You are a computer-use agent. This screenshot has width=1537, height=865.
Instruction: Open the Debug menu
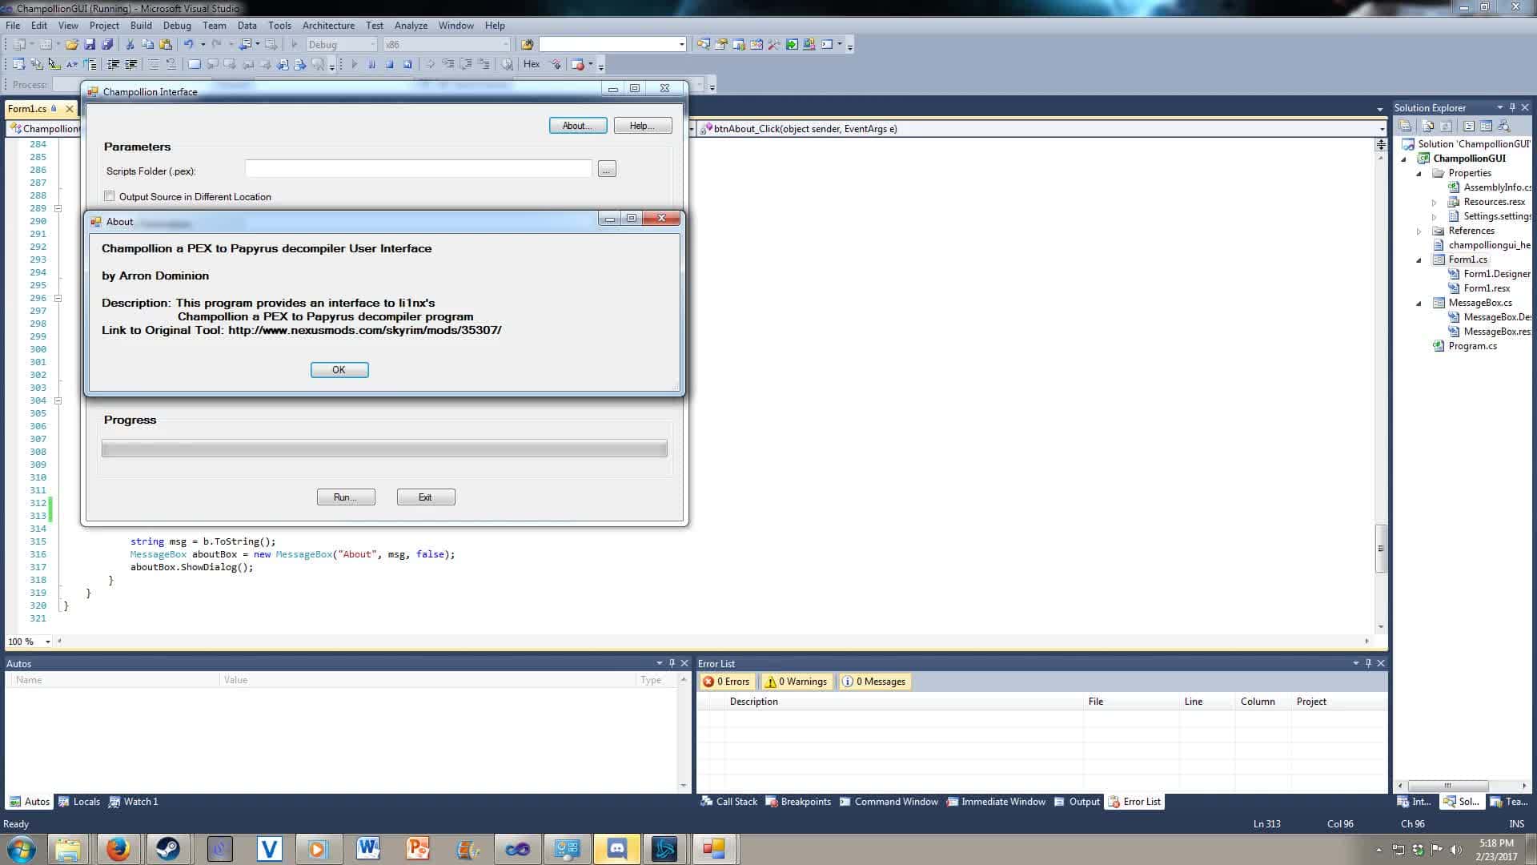177,26
